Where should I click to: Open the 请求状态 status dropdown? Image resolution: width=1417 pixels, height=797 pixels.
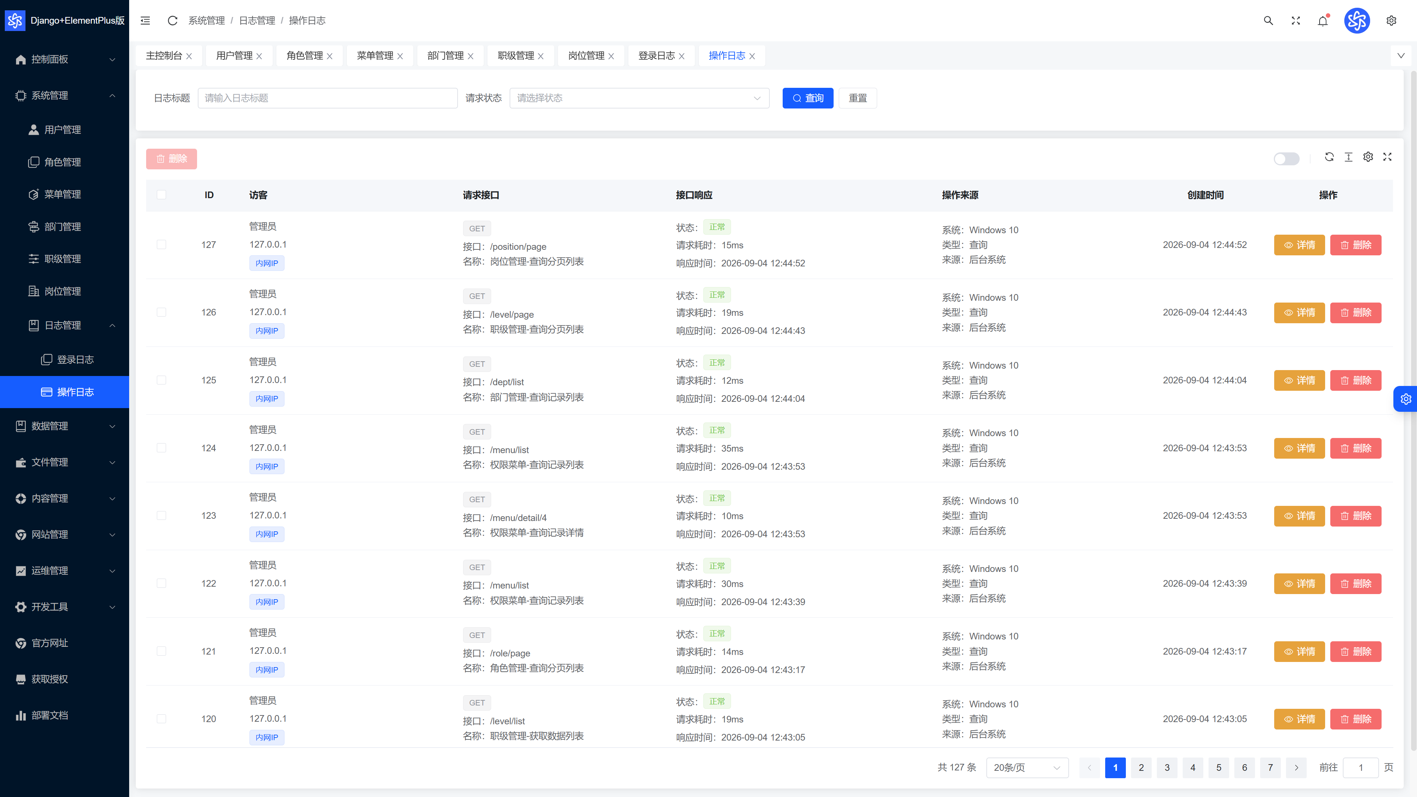point(639,98)
